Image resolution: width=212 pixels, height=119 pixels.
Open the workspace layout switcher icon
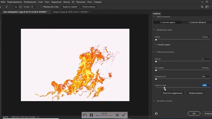click(207, 7)
